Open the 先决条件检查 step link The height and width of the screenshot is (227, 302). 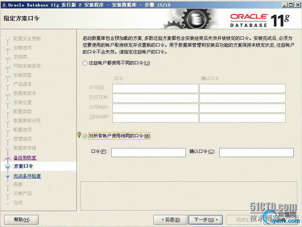[x=27, y=176]
